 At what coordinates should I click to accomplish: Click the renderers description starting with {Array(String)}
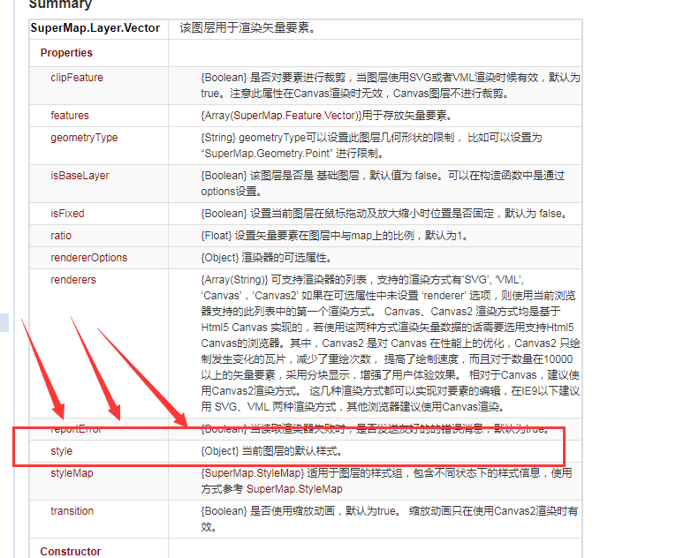coord(391,343)
